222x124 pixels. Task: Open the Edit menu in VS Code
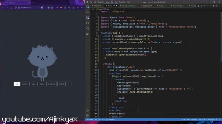click(x=95, y=2)
